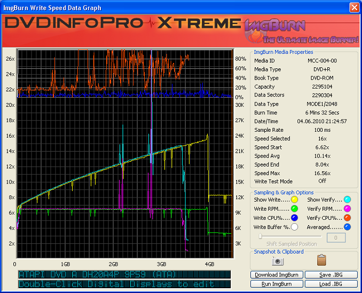
Task: Click the Date/Time value 04.06.2010 21:24:57
Action: click(x=322, y=121)
